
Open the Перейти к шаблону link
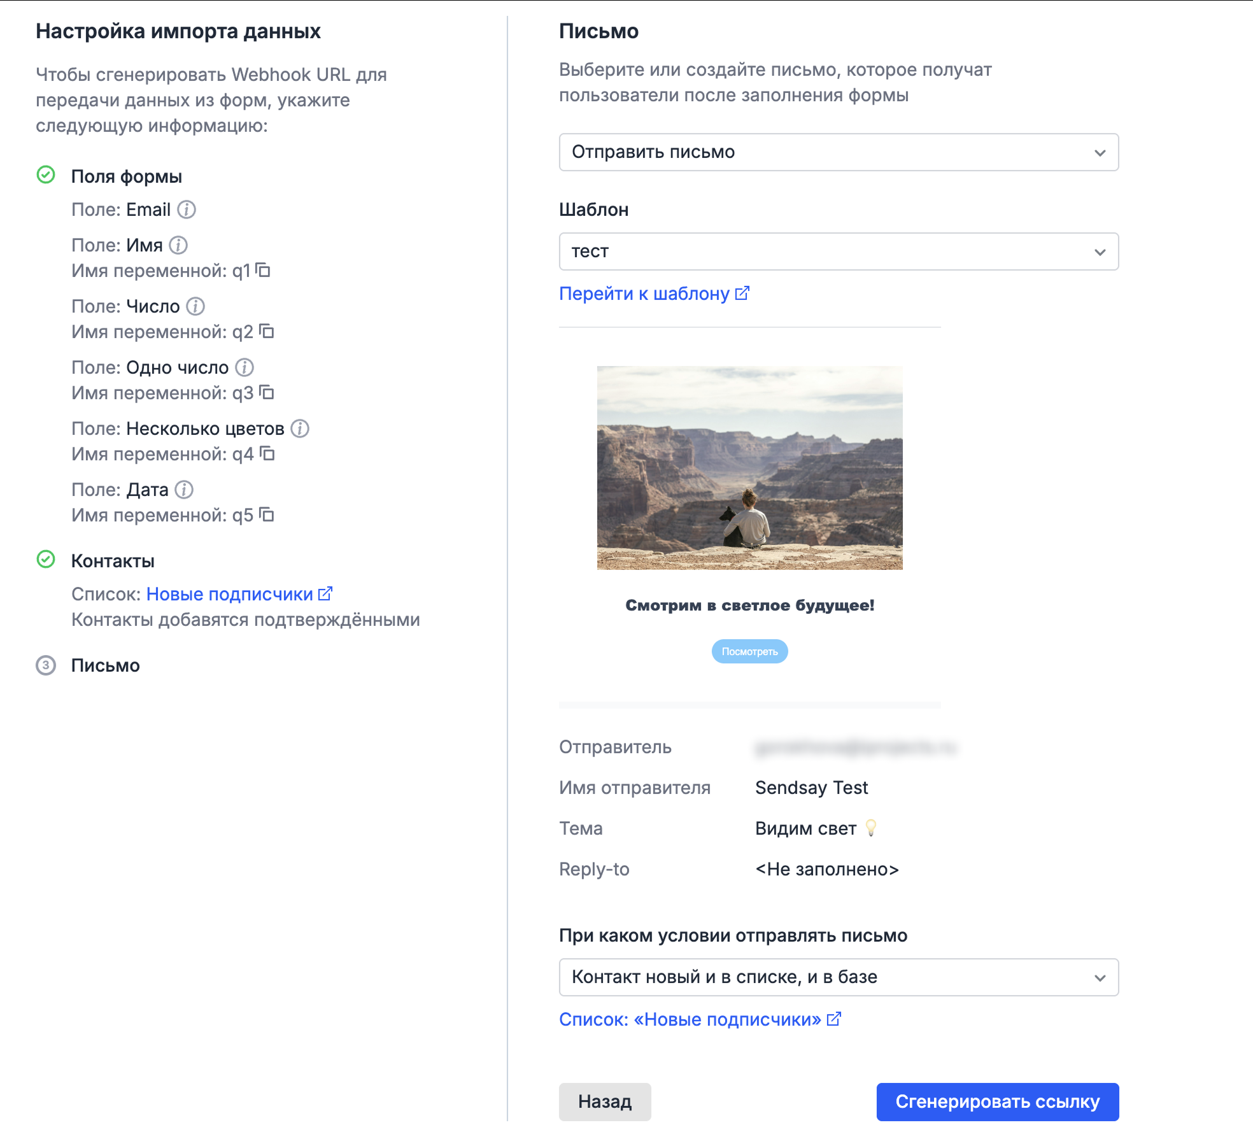coord(655,294)
